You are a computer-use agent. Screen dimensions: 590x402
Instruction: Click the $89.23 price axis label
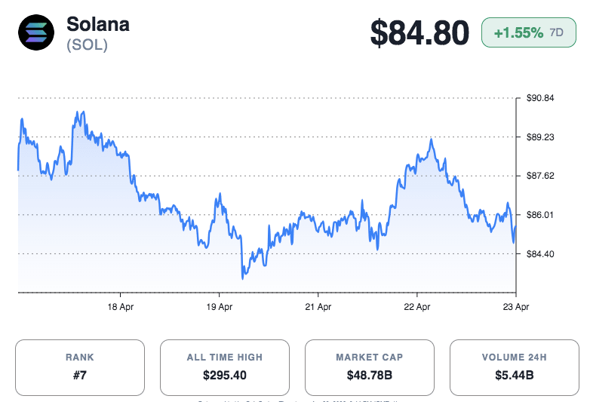540,137
